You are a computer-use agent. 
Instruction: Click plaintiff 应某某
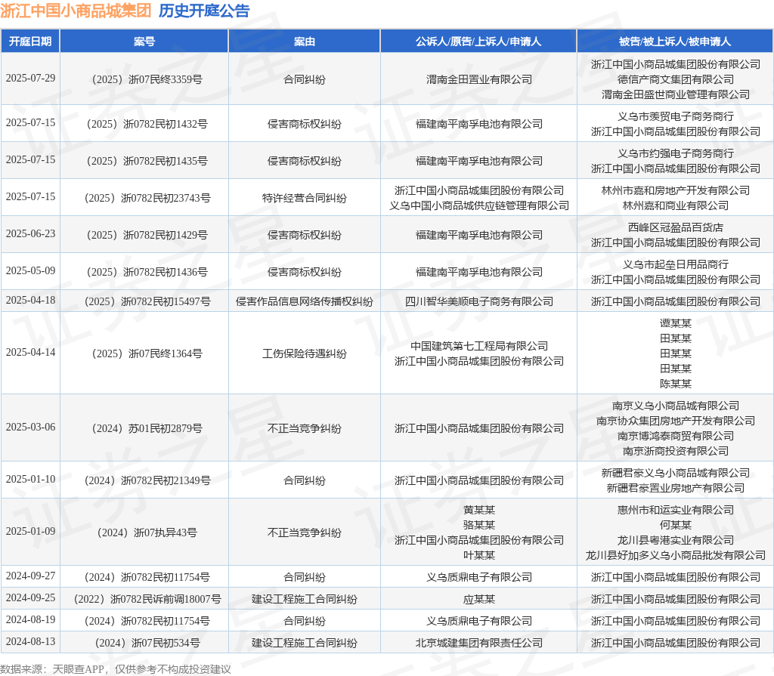478,598
